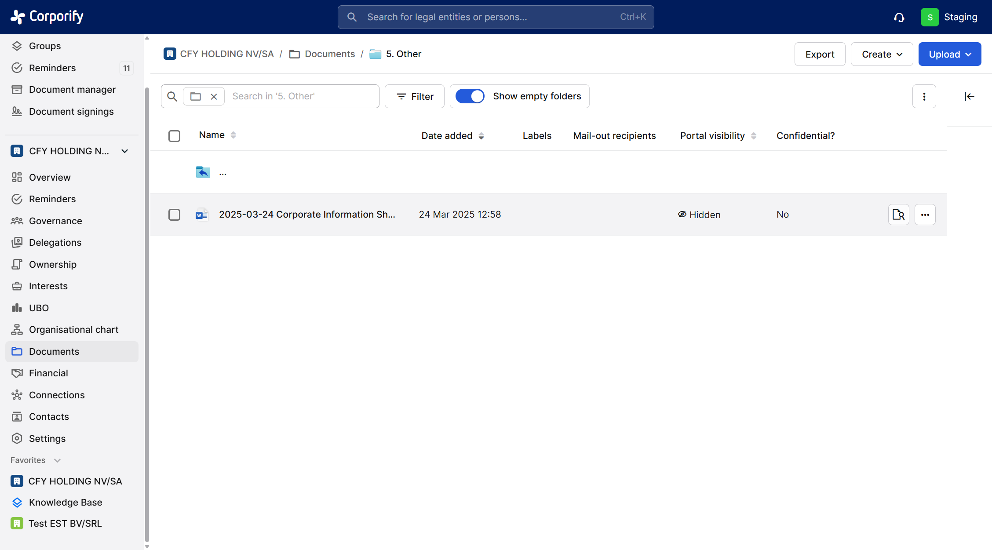Click the document preview icon in file row
Viewport: 992px width, 550px height.
tap(898, 215)
